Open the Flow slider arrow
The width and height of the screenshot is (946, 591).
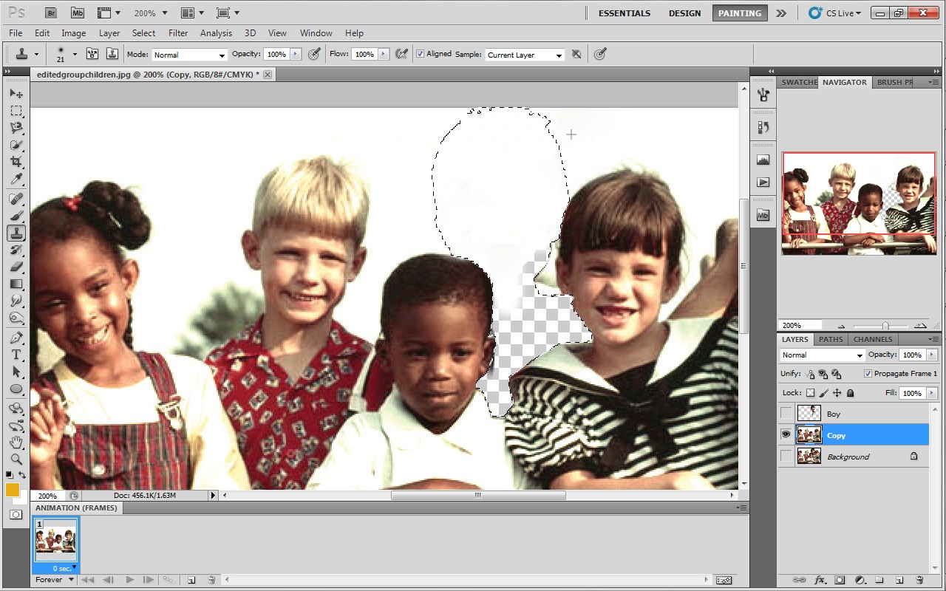pos(384,54)
